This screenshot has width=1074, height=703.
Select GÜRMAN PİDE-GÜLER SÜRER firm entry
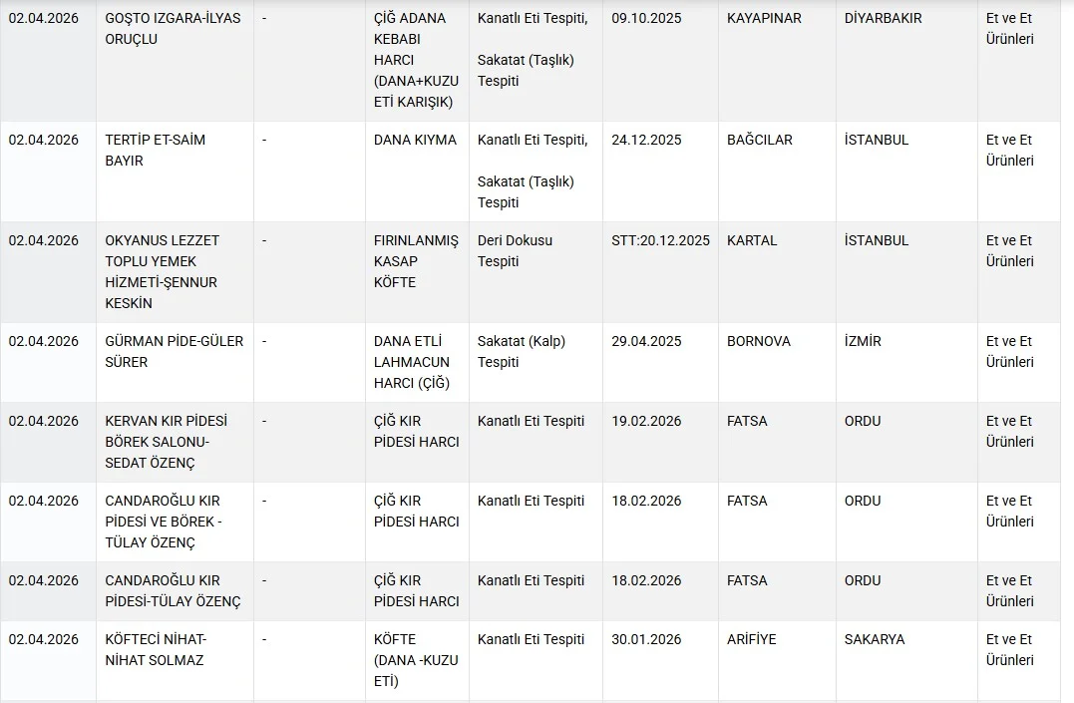point(174,351)
